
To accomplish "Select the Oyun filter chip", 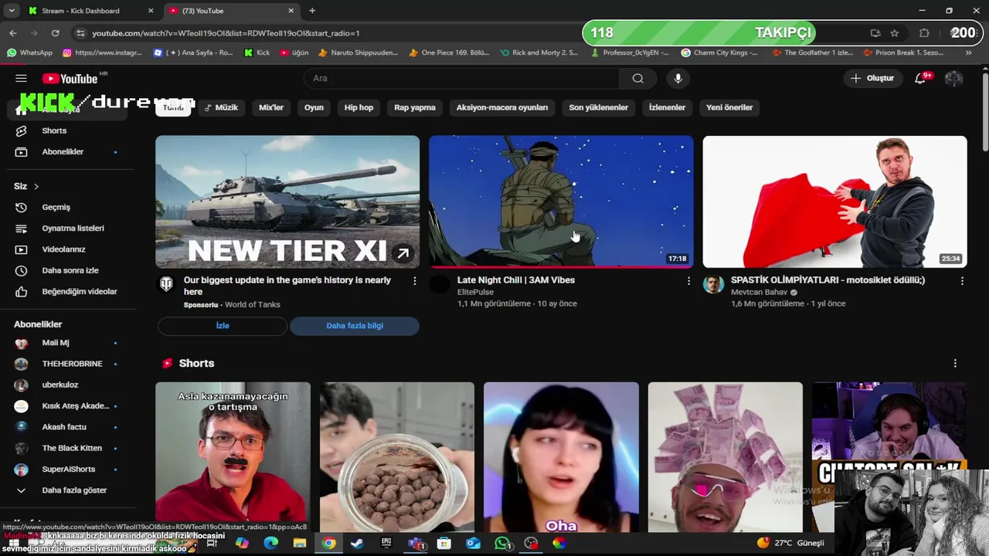I will click(x=314, y=107).
